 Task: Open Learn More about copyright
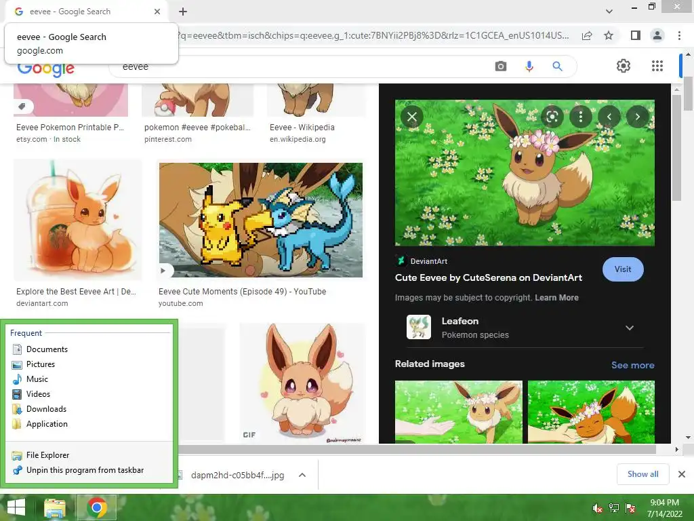(x=556, y=298)
